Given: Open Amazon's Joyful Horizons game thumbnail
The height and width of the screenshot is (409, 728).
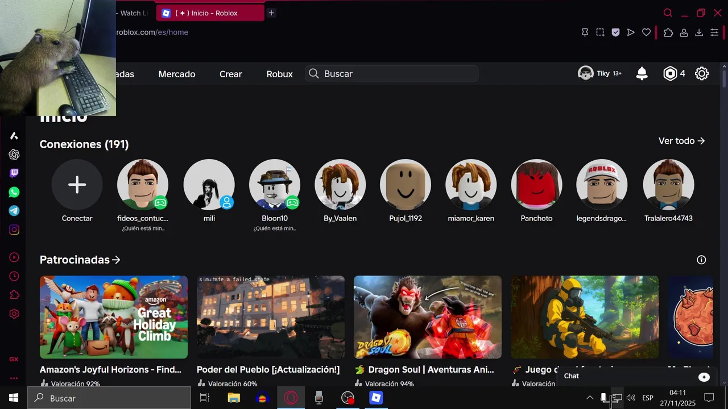Looking at the screenshot, I should click(114, 317).
